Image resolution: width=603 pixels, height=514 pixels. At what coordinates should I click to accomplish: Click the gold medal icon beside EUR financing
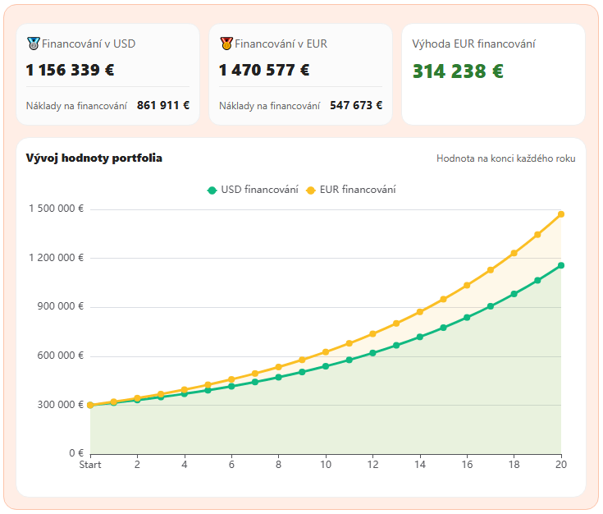pos(226,44)
